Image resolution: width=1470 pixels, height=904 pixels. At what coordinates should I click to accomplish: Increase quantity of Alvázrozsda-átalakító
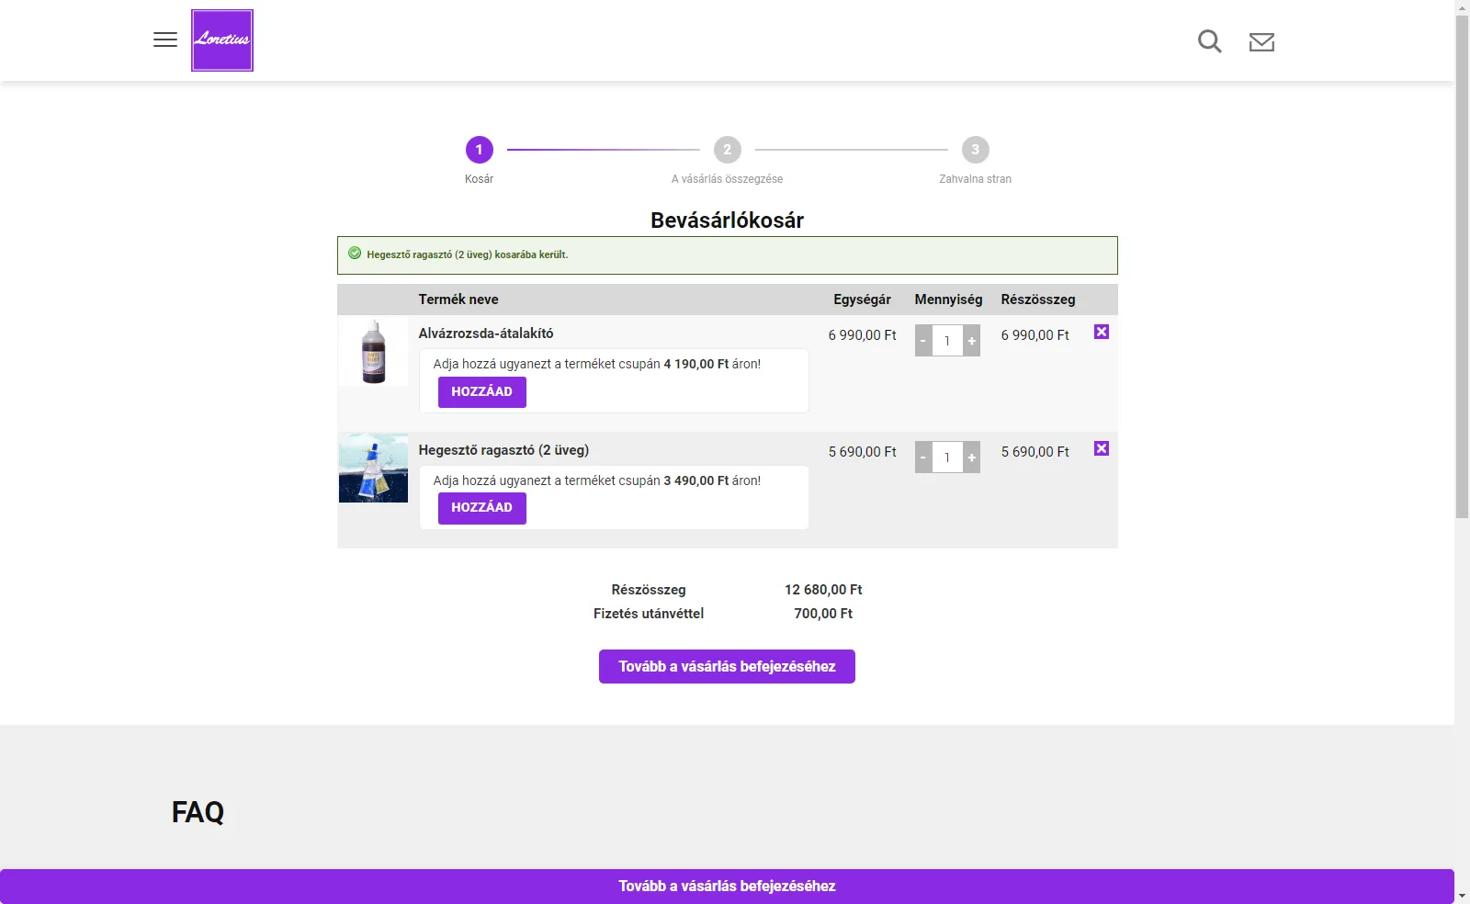[x=972, y=341]
